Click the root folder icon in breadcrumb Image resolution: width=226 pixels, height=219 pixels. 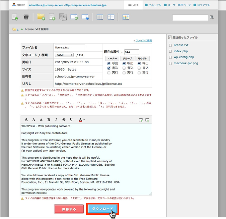pyautogui.click(x=14, y=29)
